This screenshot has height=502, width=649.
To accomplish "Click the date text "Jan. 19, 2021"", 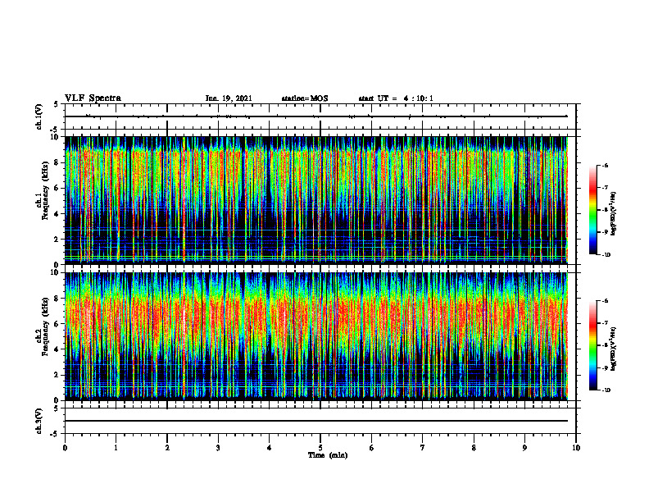I will 229,98.
